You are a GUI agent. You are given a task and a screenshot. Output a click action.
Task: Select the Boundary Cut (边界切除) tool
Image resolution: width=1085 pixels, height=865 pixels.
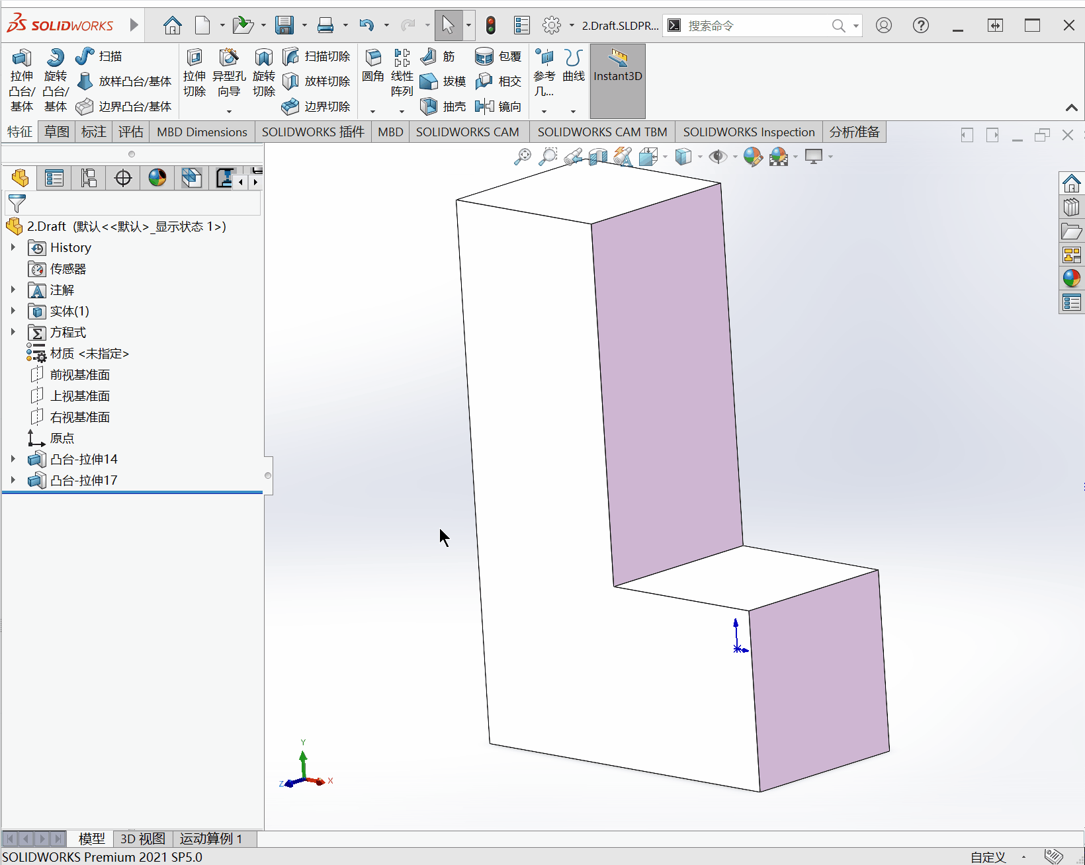316,106
